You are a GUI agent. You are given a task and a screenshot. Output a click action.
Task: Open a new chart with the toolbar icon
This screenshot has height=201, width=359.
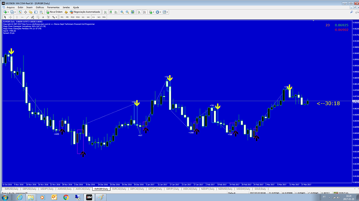click(4, 12)
